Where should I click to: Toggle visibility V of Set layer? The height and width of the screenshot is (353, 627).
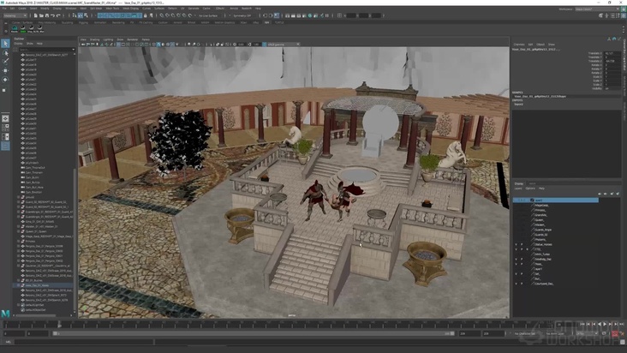tap(516, 274)
